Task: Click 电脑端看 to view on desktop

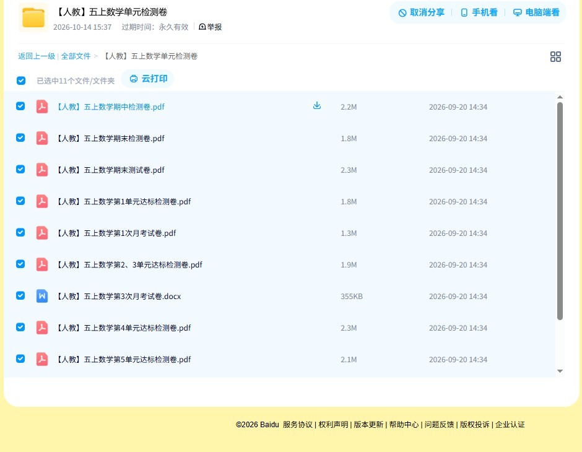Action: click(536, 12)
